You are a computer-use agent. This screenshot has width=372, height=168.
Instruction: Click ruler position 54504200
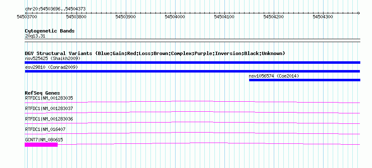pos(273,17)
